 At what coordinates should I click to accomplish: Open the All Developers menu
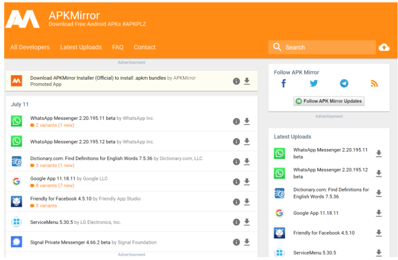tap(30, 47)
